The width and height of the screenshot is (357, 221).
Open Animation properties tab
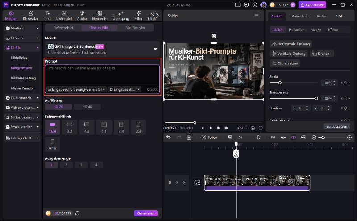point(299,16)
